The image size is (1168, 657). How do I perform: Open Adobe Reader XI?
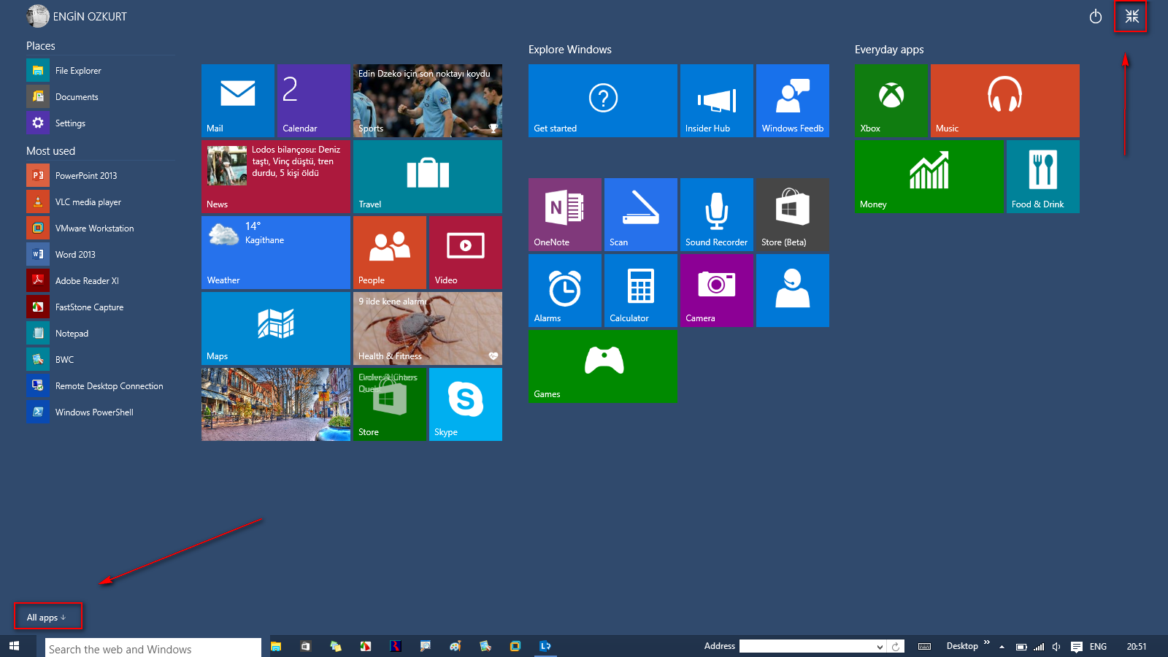pyautogui.click(x=101, y=281)
